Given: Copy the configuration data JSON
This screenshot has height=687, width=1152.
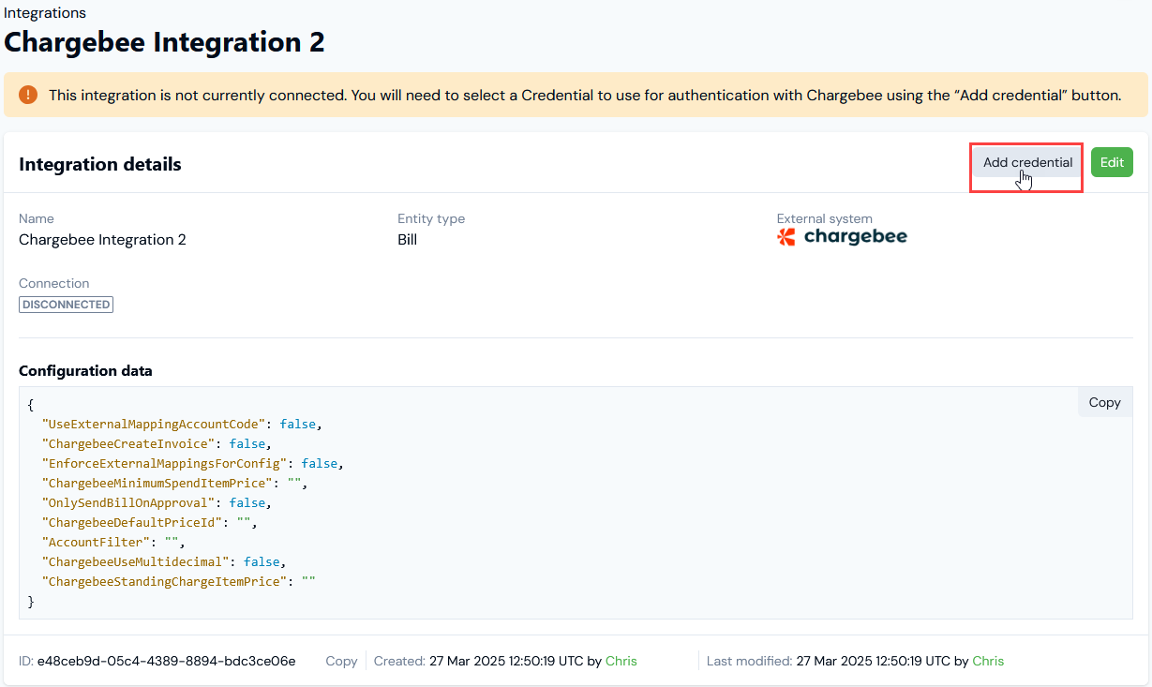Looking at the screenshot, I should pos(1104,402).
